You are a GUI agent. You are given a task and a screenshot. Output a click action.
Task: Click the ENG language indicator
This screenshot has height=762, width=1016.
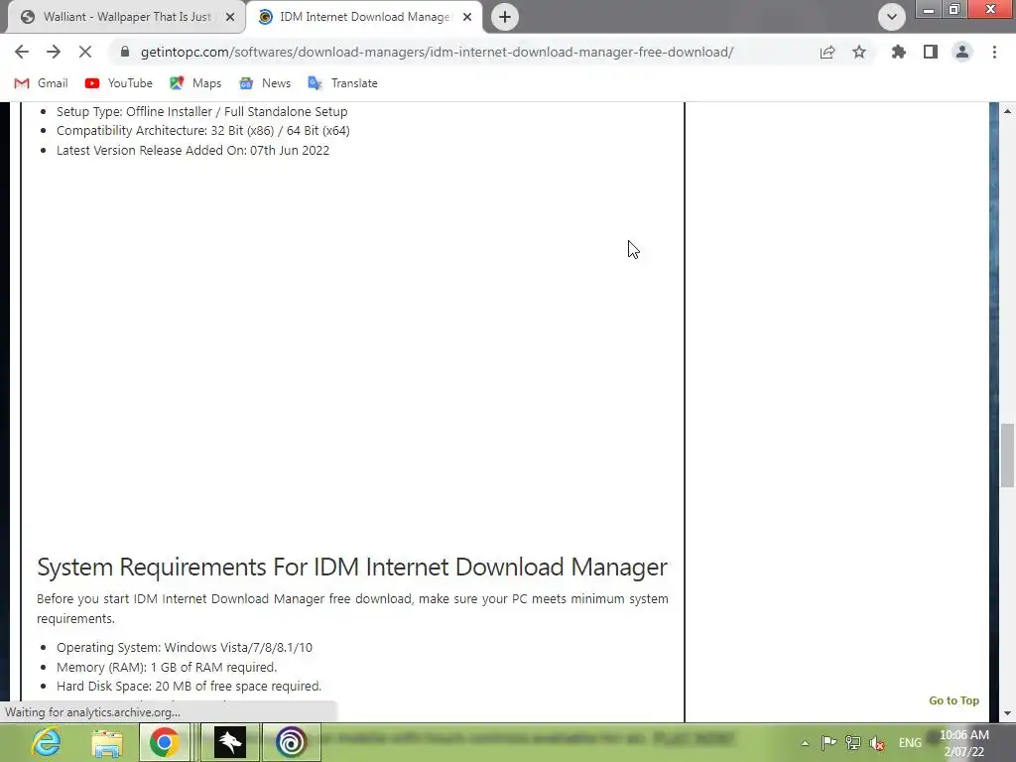[x=910, y=742]
